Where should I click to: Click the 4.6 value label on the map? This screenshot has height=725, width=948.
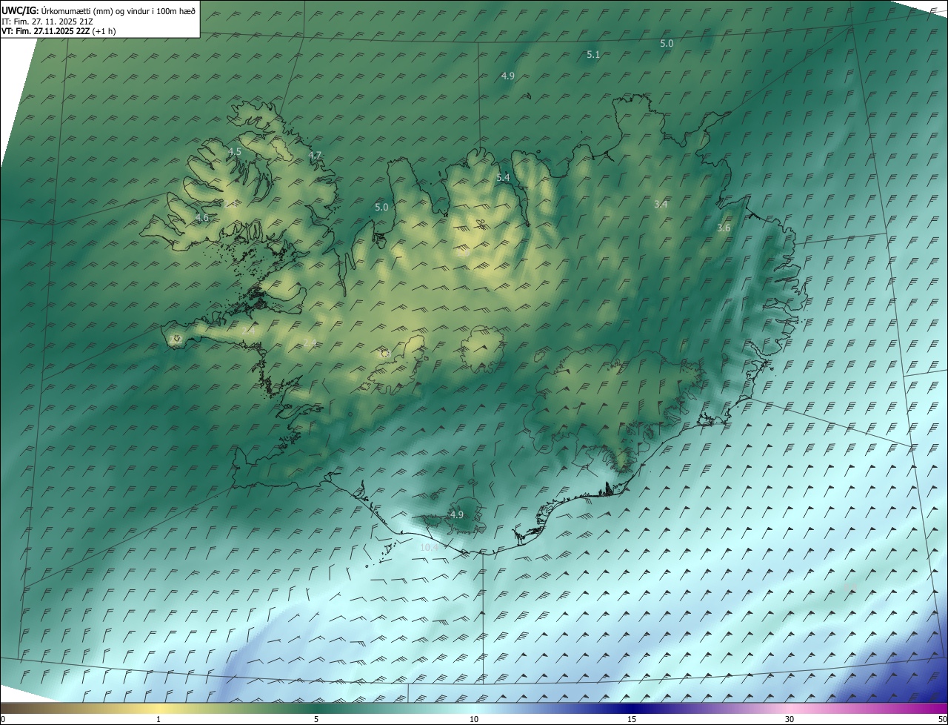point(201,219)
